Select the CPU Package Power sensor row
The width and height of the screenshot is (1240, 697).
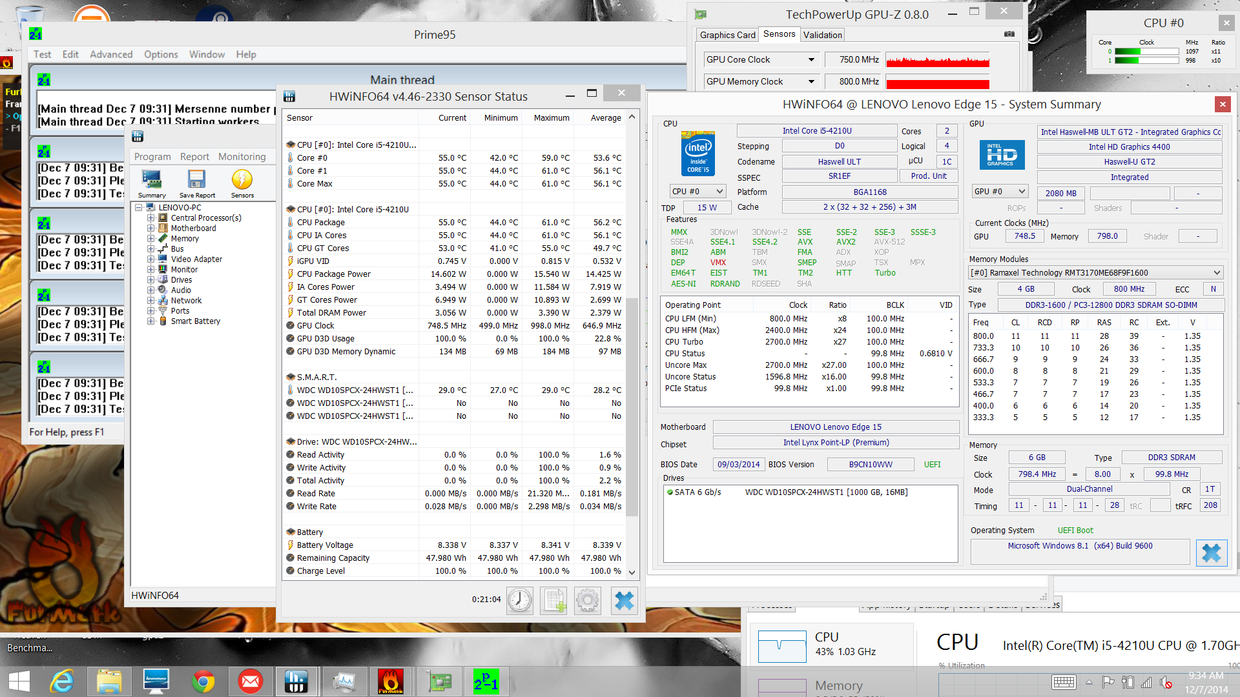click(x=455, y=274)
